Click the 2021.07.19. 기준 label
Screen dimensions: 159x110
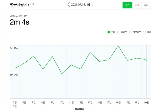pyautogui.click(x=18, y=16)
